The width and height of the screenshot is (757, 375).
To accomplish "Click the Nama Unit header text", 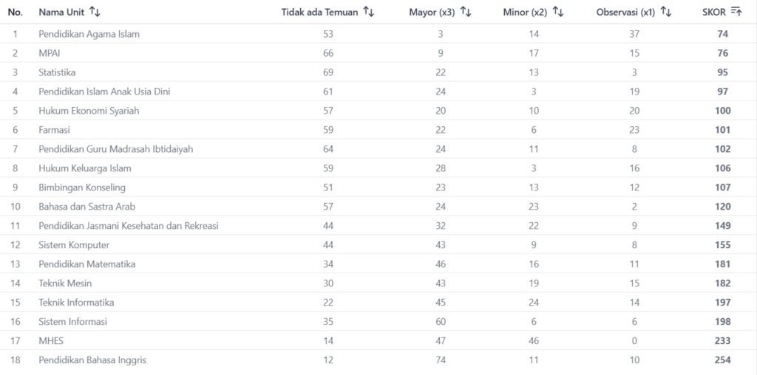I will pyautogui.click(x=61, y=12).
